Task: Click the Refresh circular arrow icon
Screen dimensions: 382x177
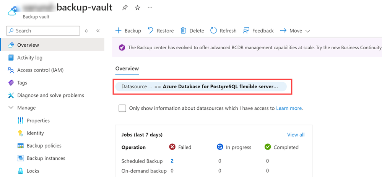Action: click(x=213, y=31)
